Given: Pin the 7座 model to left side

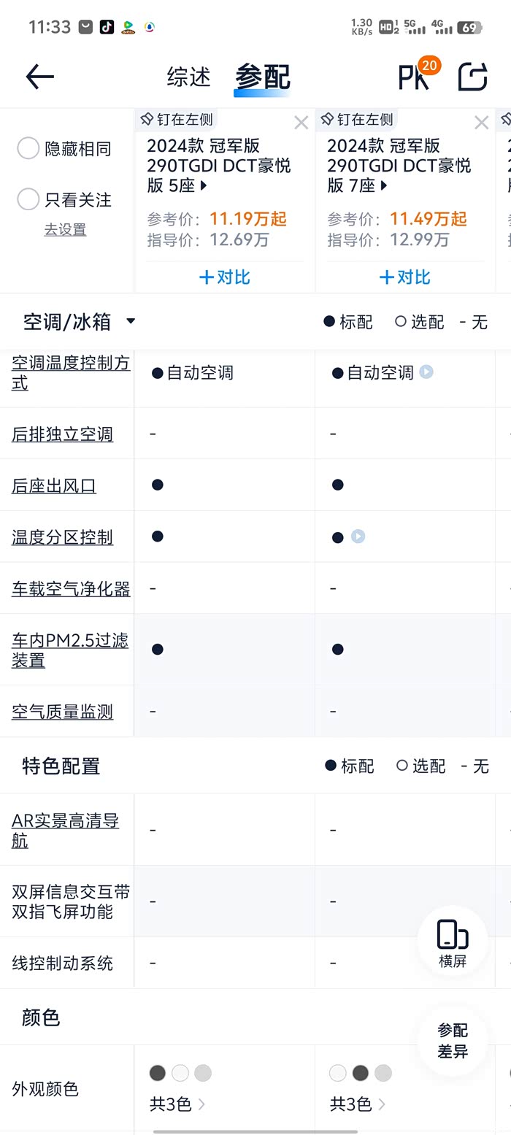Looking at the screenshot, I should 357,119.
